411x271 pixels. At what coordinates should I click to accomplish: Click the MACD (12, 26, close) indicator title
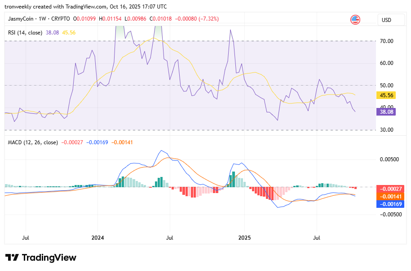pos(33,142)
